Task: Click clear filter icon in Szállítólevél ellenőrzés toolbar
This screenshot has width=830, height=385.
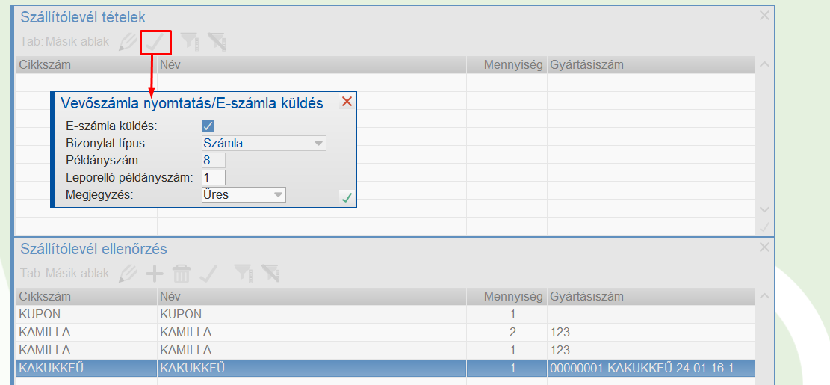Action: tap(270, 274)
